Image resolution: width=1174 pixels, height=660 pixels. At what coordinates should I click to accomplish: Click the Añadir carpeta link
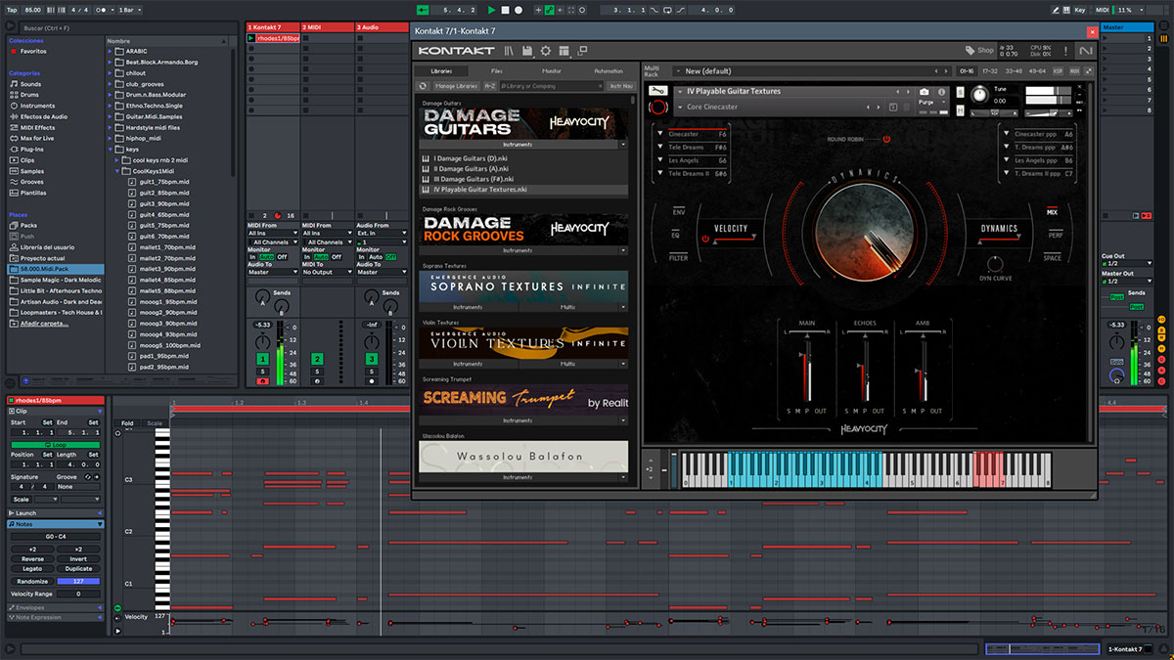tap(44, 323)
